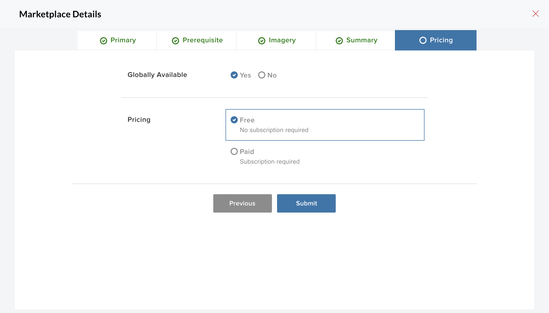The width and height of the screenshot is (549, 313).
Task: Select Yes for Globally Available
Action: pyautogui.click(x=234, y=75)
